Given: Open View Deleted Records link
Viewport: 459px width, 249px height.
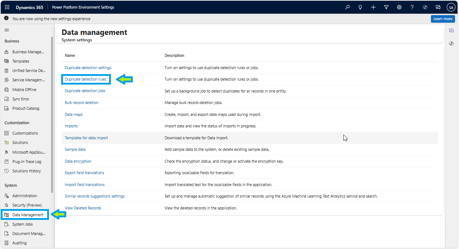Looking at the screenshot, I should (x=83, y=208).
